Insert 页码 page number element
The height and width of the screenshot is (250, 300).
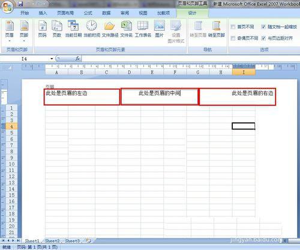click(x=42, y=29)
